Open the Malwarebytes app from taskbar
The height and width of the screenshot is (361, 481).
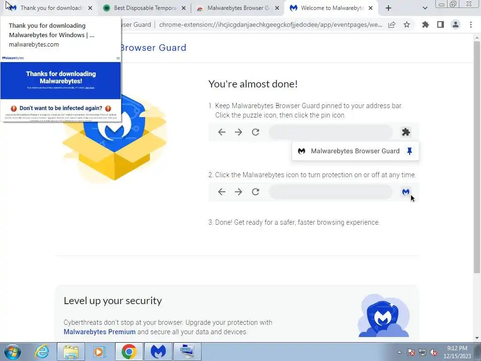point(158,352)
